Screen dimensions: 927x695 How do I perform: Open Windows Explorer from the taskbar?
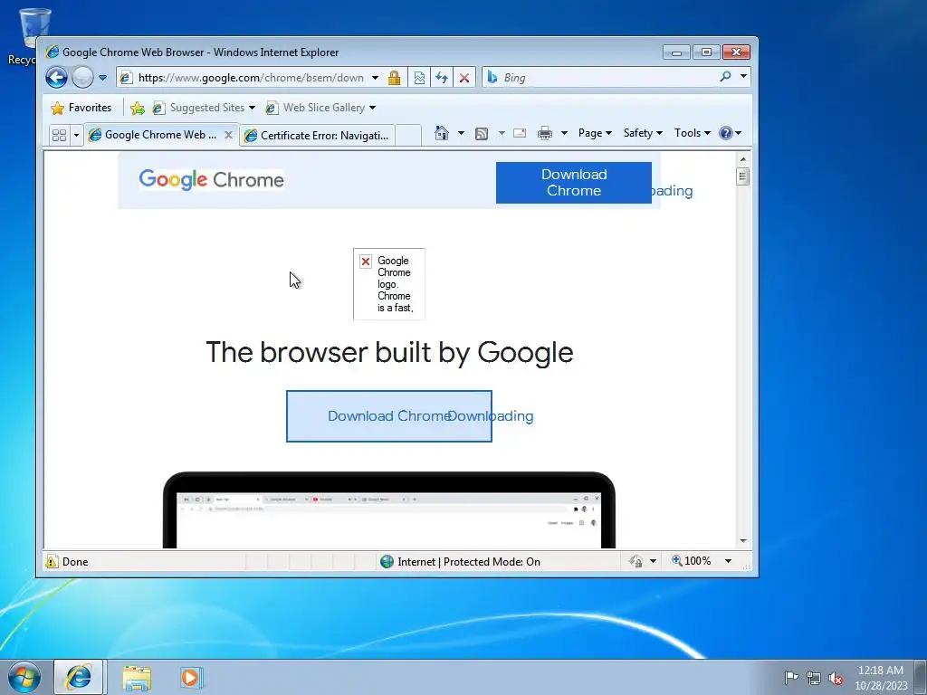coord(137,677)
